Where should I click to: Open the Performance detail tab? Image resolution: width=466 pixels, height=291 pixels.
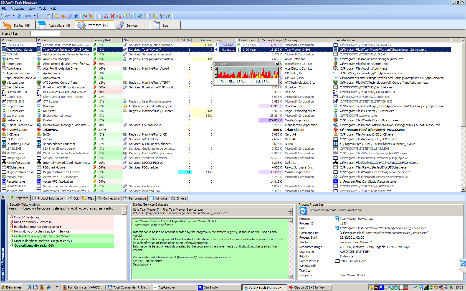[x=135, y=198]
